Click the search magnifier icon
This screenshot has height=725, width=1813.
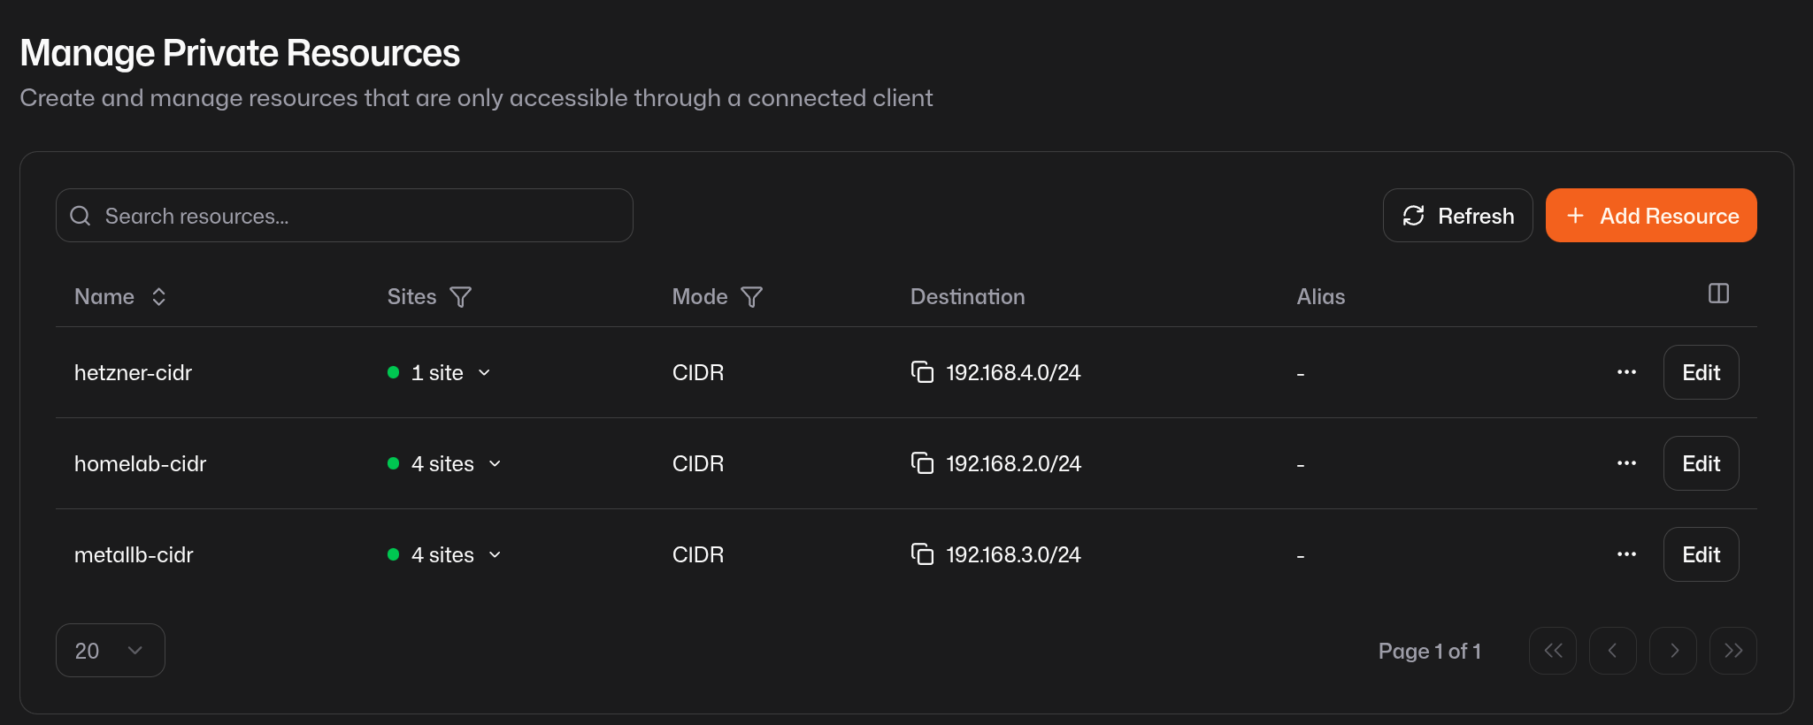click(81, 216)
